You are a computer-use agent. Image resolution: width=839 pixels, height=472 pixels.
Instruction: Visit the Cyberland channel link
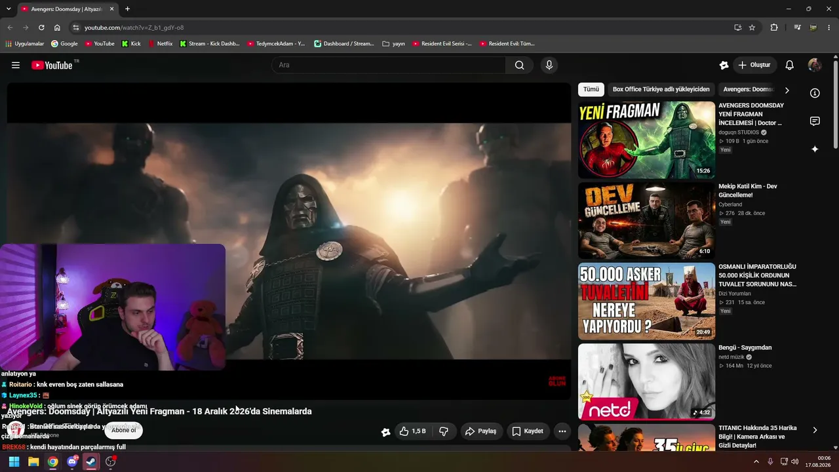point(730,205)
